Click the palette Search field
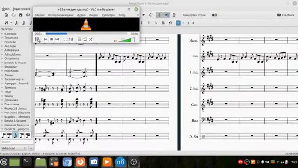Viewport: 298px width, 168px height. [17, 142]
